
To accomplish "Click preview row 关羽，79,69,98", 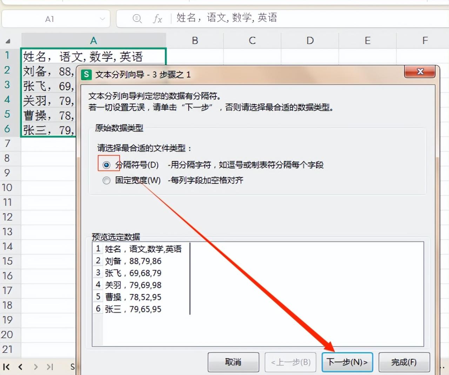I will 133,285.
